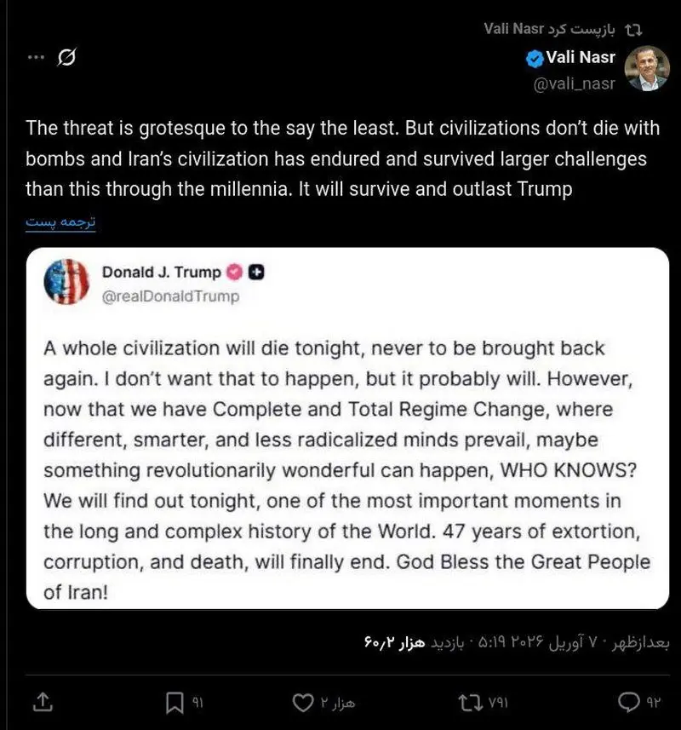
Task: Click the flag avatar in the quoted post
Action: 66,283
